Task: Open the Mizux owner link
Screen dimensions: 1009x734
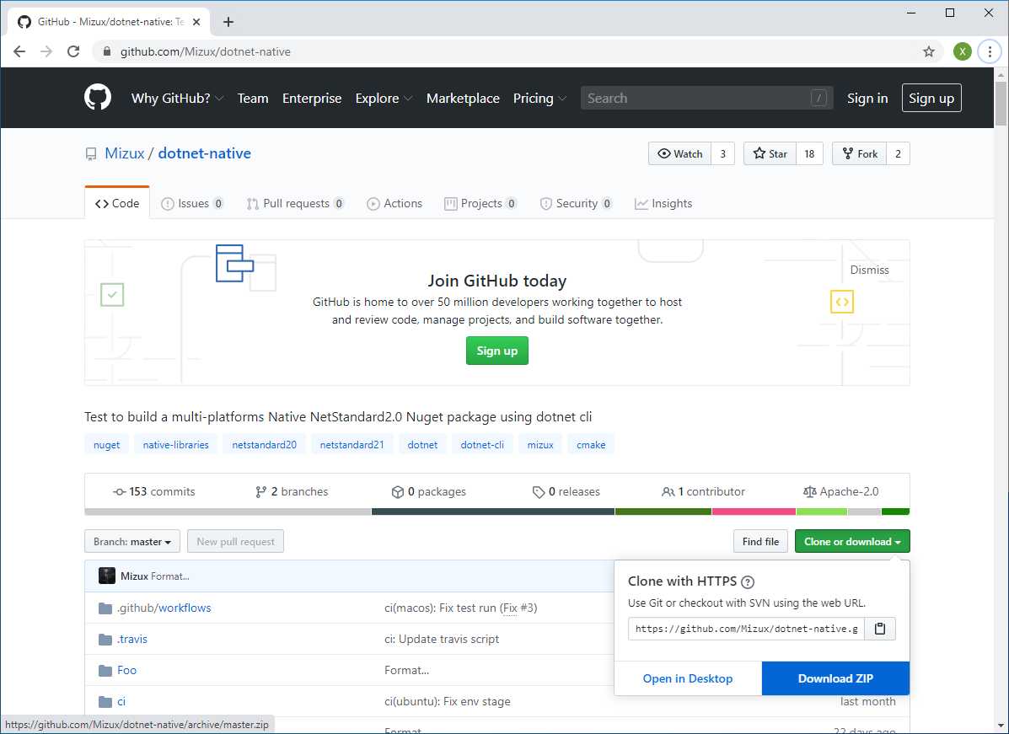Action: point(124,153)
